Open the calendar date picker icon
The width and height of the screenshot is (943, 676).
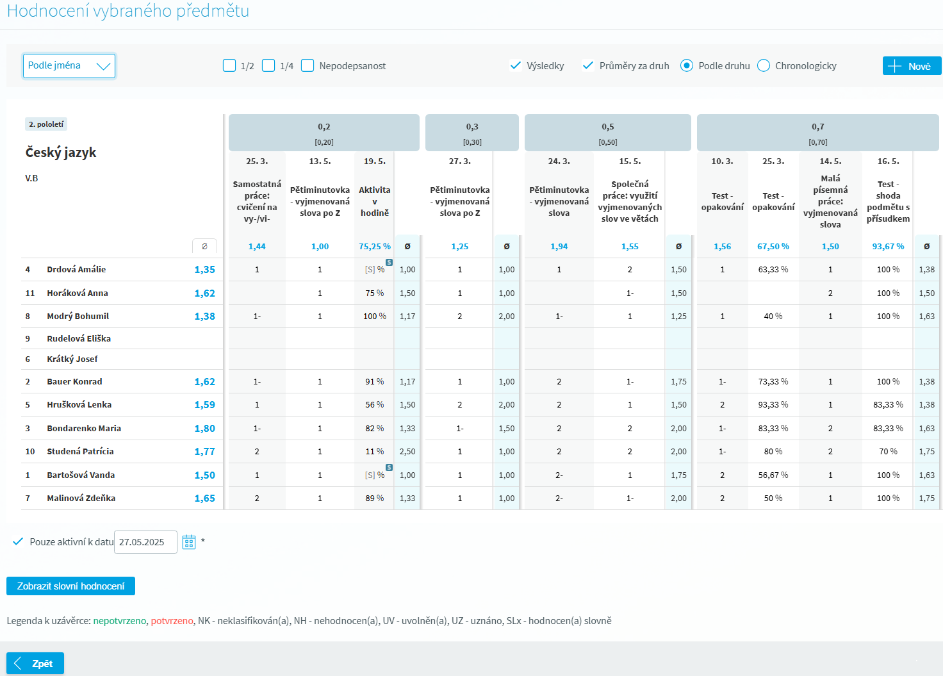[x=189, y=542]
